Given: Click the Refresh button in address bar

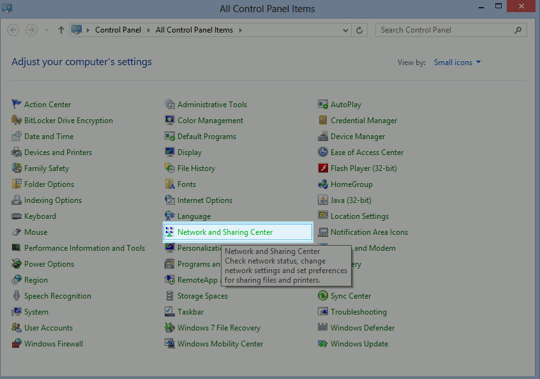Looking at the screenshot, I should (360, 30).
